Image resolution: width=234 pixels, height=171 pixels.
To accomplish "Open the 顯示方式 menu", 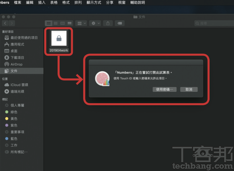I will tap(94, 2).
